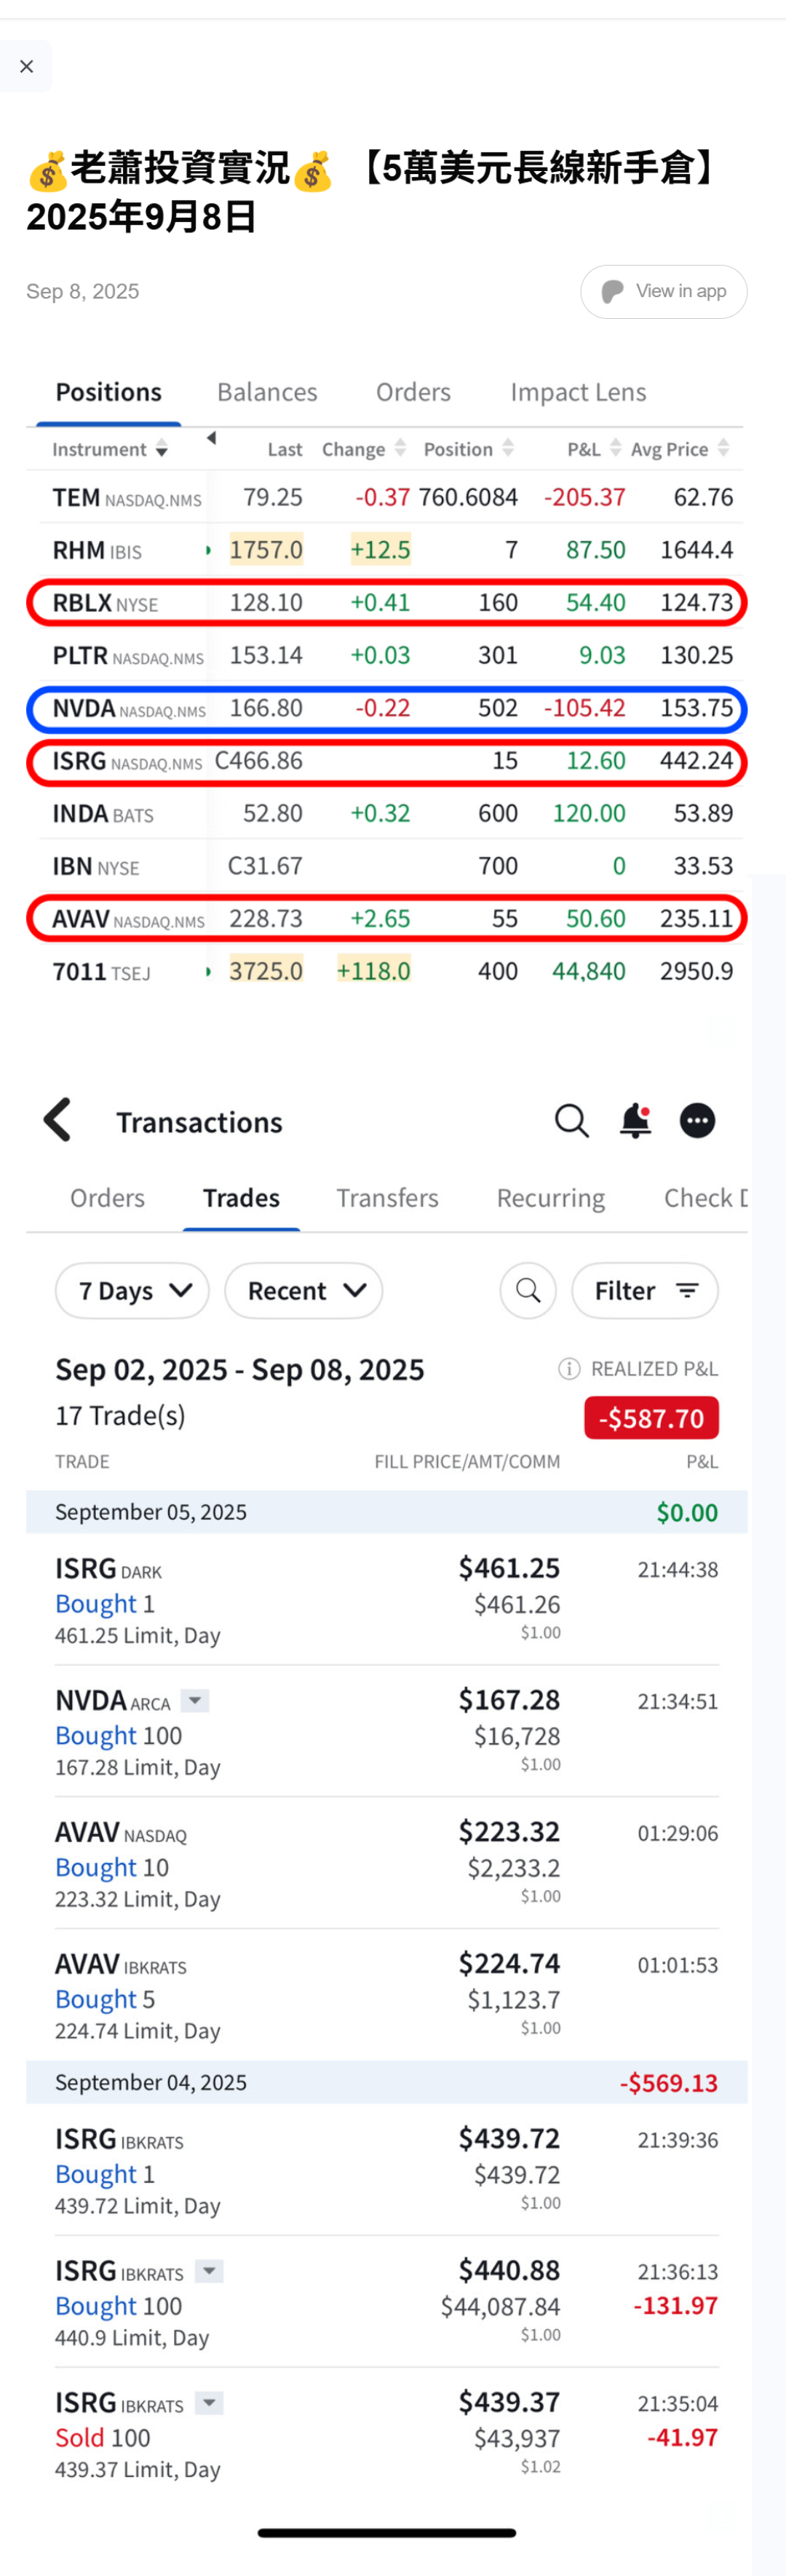Open the more options ellipsis icon
The width and height of the screenshot is (786, 2576).
pyautogui.click(x=697, y=1121)
